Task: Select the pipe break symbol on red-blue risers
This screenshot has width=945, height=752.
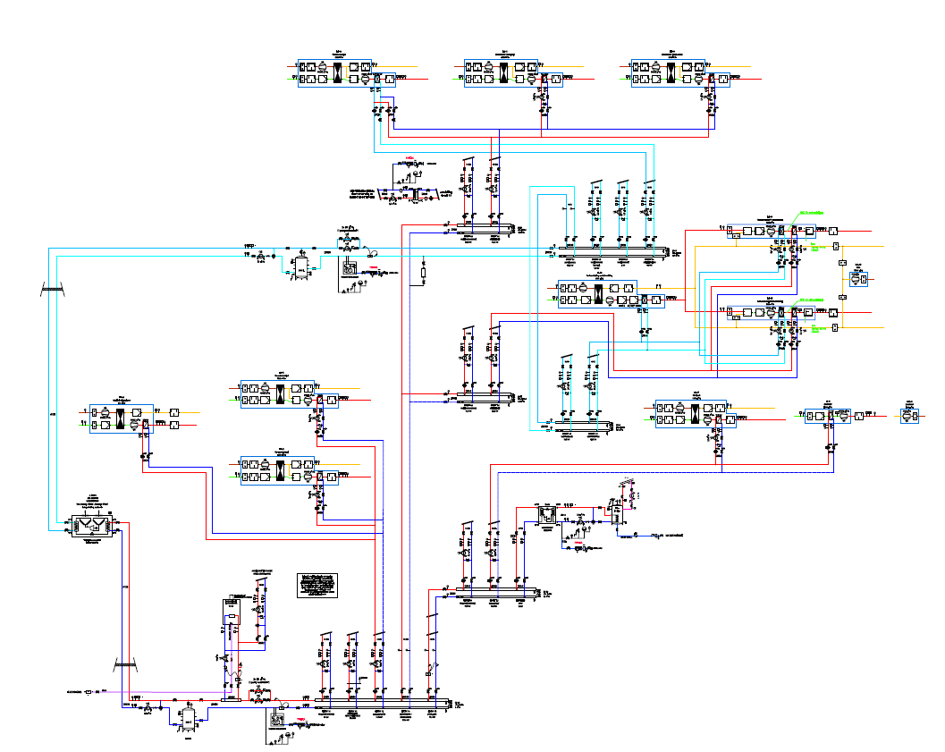Action: (x=125, y=664)
